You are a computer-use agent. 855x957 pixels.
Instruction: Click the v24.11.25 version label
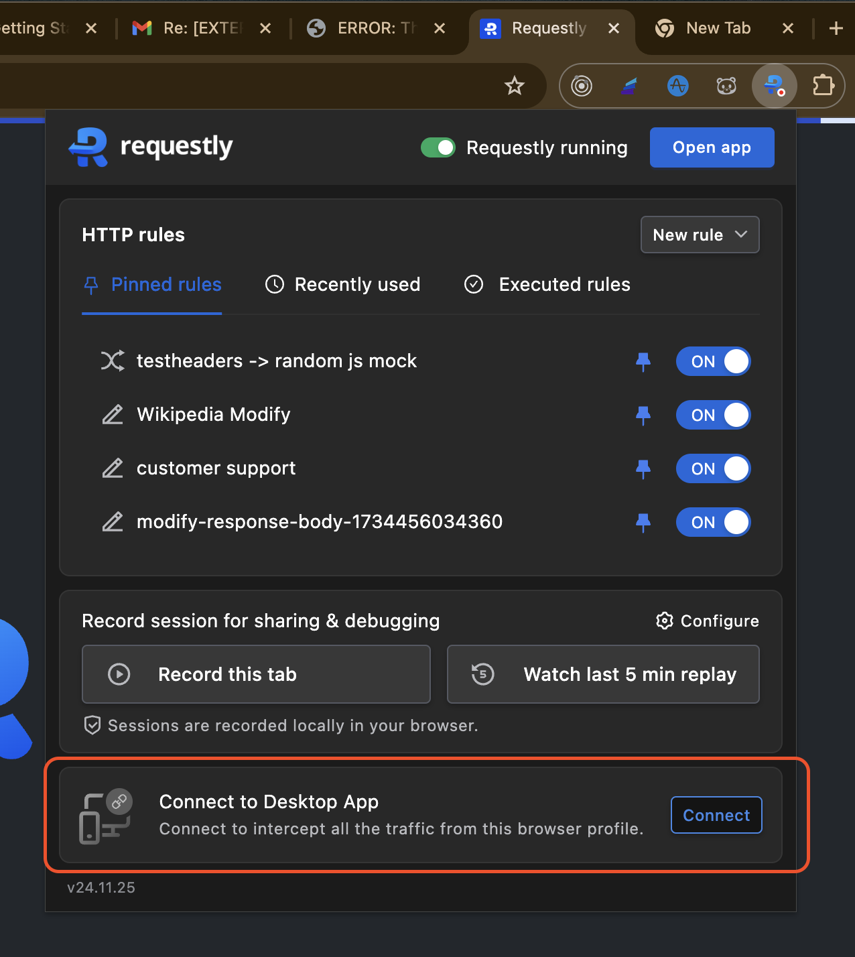101,887
